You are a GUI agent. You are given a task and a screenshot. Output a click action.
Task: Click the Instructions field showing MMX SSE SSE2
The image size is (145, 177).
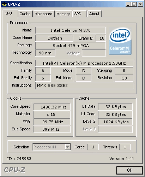tap(84, 85)
